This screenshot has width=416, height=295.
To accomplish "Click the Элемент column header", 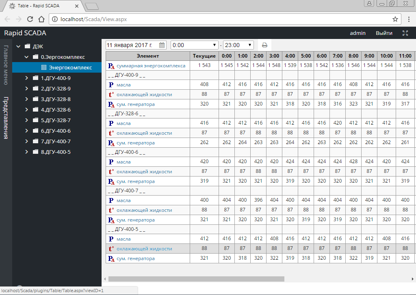I will click(x=148, y=56).
